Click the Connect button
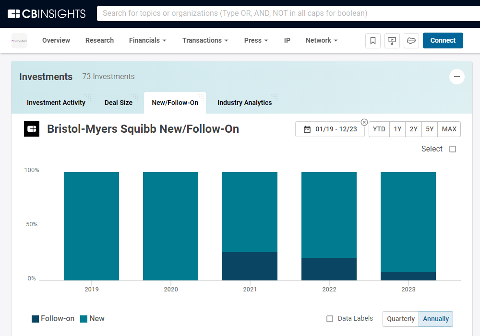The width and height of the screenshot is (480, 336). point(443,40)
